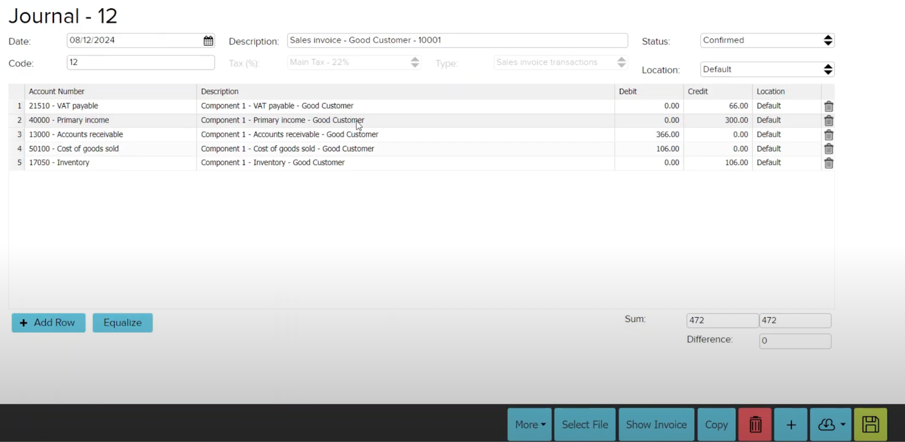Remove the Inventory row via trash icon

pos(828,163)
